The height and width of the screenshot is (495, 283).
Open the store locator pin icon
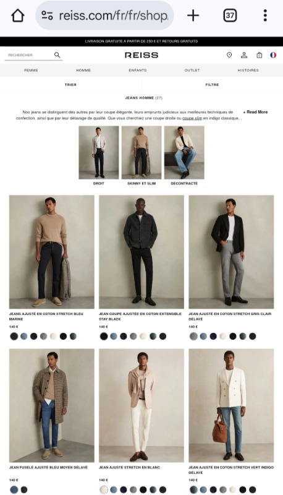pos(229,55)
